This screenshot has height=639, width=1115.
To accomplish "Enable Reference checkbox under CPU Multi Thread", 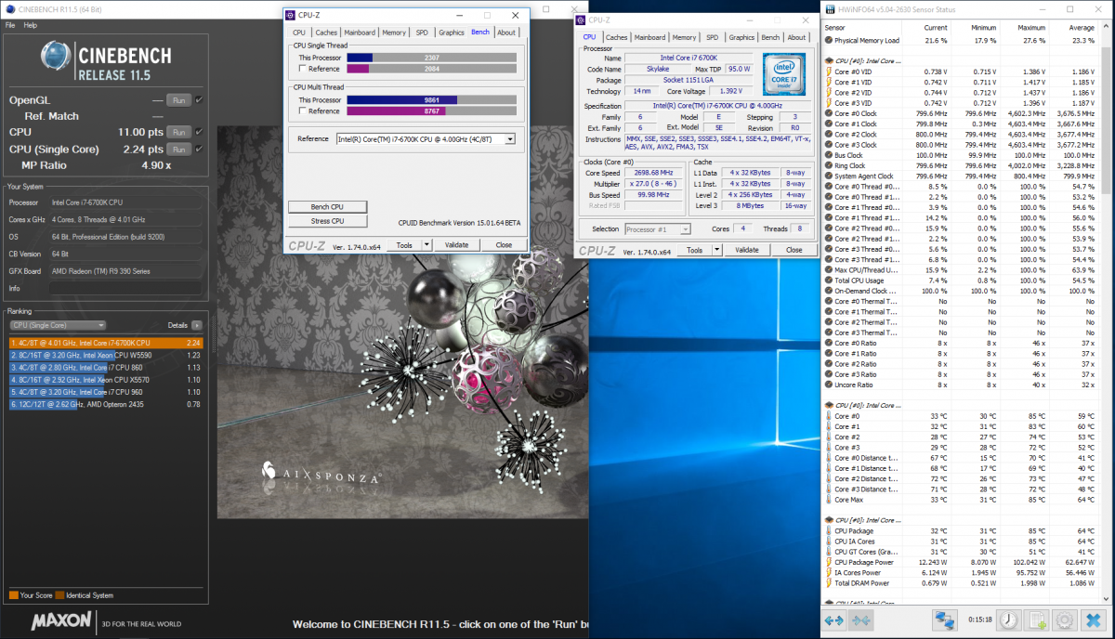I will tap(302, 111).
